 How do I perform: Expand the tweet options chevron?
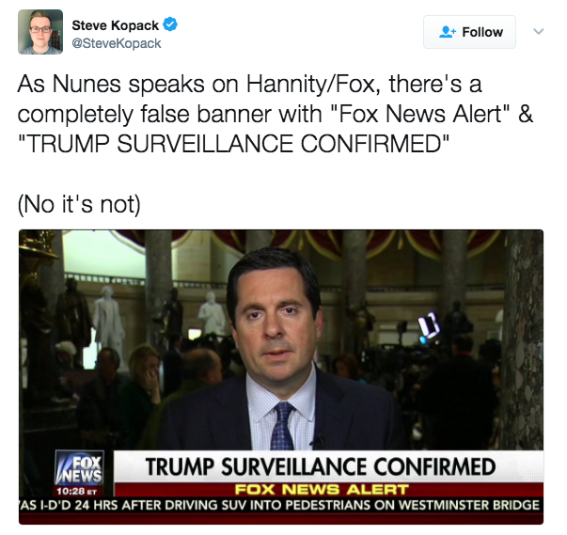(x=539, y=31)
